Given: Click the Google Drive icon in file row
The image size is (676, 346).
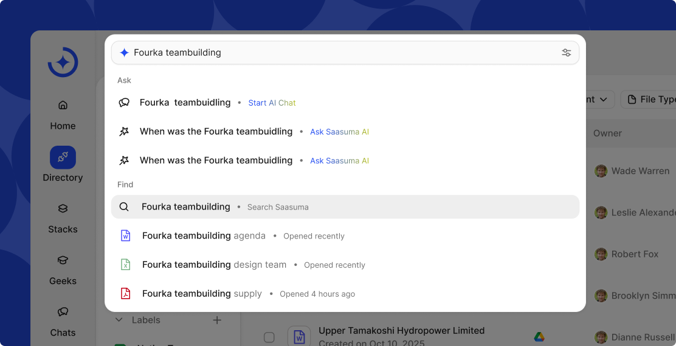Looking at the screenshot, I should coord(539,337).
